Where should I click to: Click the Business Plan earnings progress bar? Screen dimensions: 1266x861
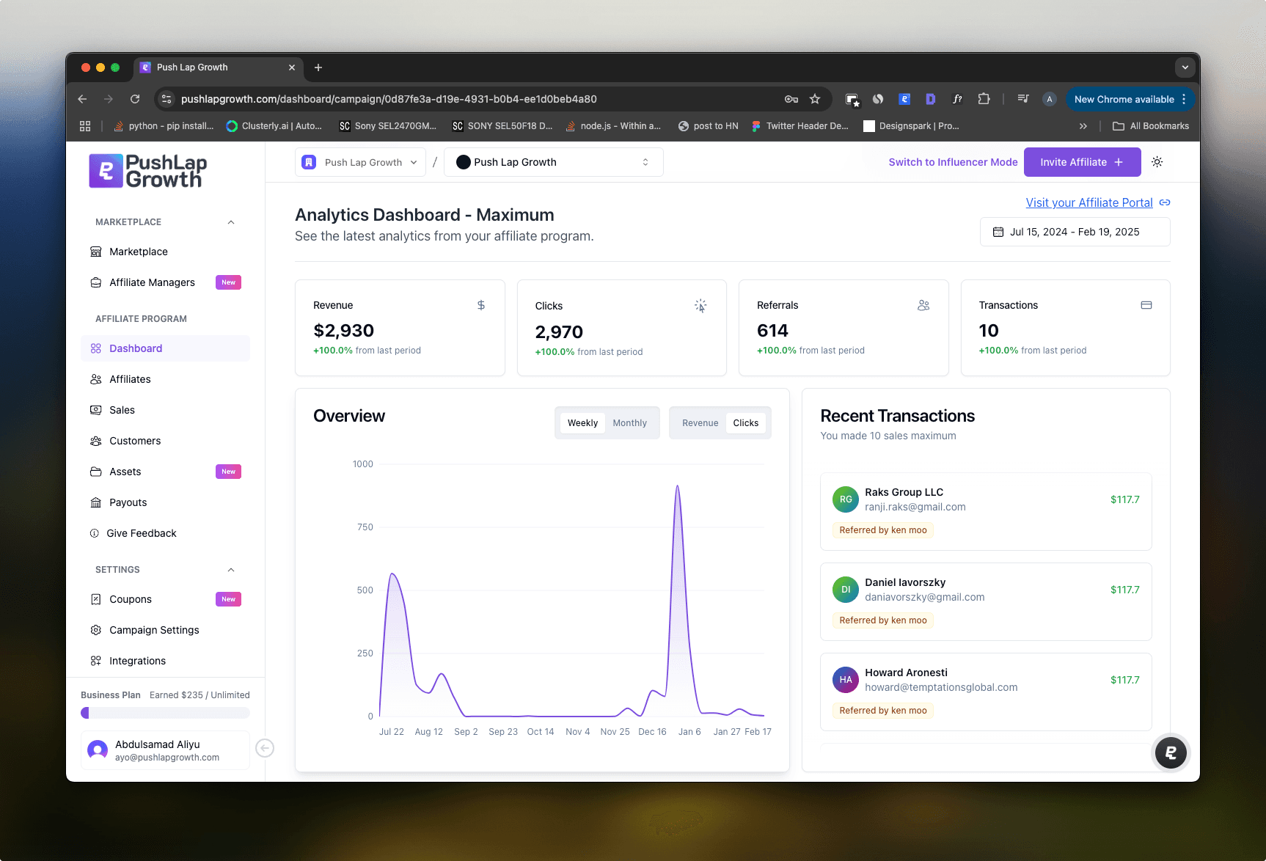[x=165, y=713]
